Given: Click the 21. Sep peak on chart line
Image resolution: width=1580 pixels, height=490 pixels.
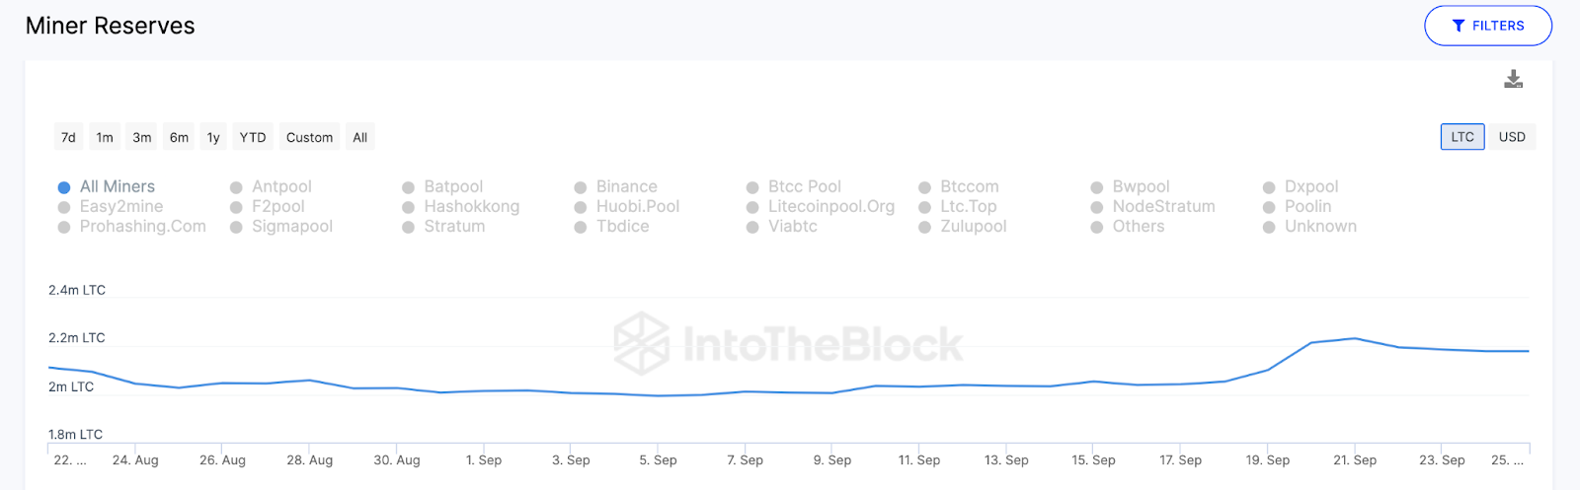Looking at the screenshot, I should tap(1355, 339).
